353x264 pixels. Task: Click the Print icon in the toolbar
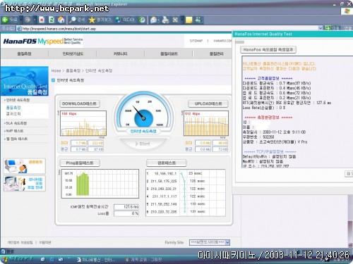pyautogui.click(x=165, y=20)
